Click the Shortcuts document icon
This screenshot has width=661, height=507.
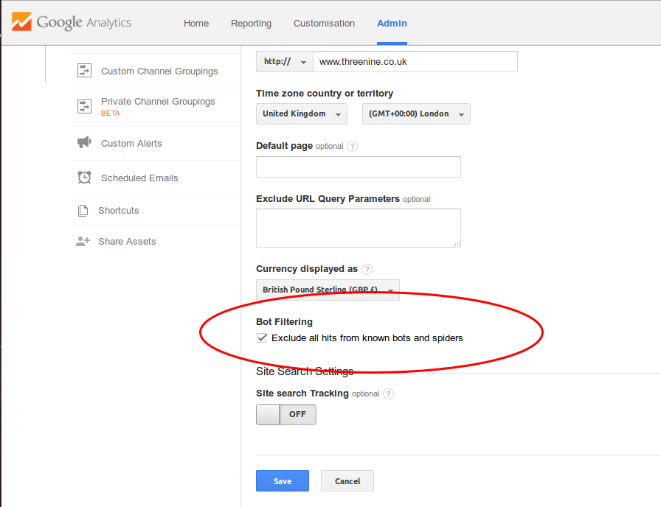click(x=83, y=210)
